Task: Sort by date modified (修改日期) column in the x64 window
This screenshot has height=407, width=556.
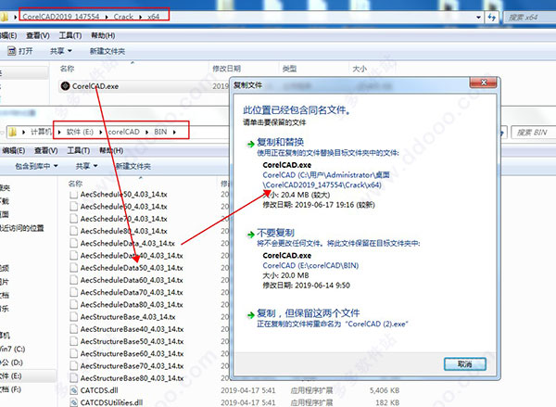Action: (x=226, y=69)
